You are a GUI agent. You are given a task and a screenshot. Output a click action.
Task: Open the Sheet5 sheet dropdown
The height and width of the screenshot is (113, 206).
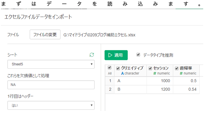pos(51,64)
